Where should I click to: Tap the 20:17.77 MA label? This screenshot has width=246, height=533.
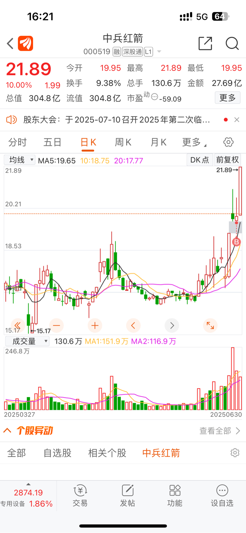coord(128,161)
